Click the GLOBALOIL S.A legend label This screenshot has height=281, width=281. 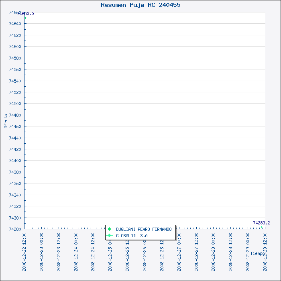tap(132, 236)
